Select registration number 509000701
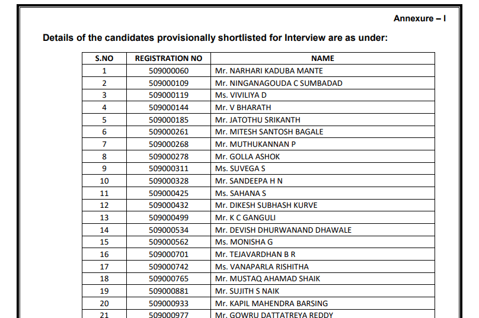The image size is (479, 318). (x=168, y=255)
